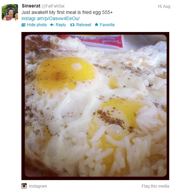
Task: Retweet this post via Retweet label
Action: click(84, 25)
